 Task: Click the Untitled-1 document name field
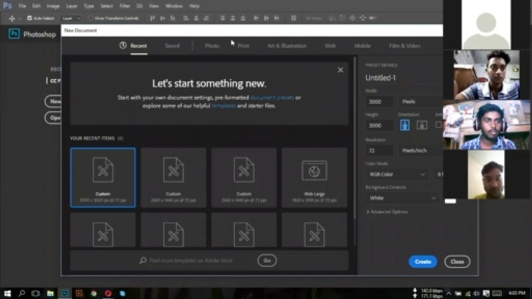[404, 78]
